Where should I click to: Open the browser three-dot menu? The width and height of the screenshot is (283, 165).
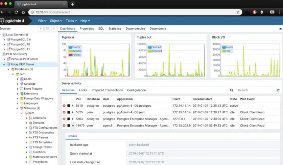click(x=279, y=12)
